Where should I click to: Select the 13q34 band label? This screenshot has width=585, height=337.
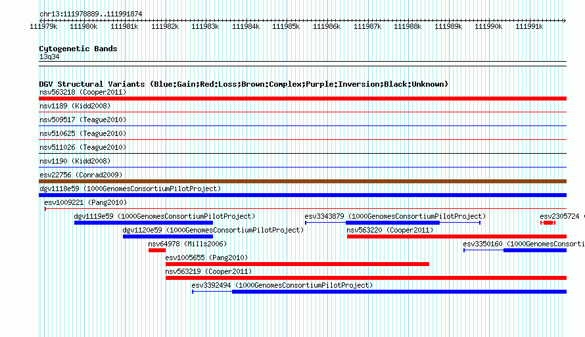[x=49, y=56]
